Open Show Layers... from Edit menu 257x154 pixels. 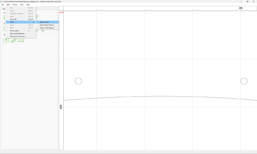tap(21, 31)
